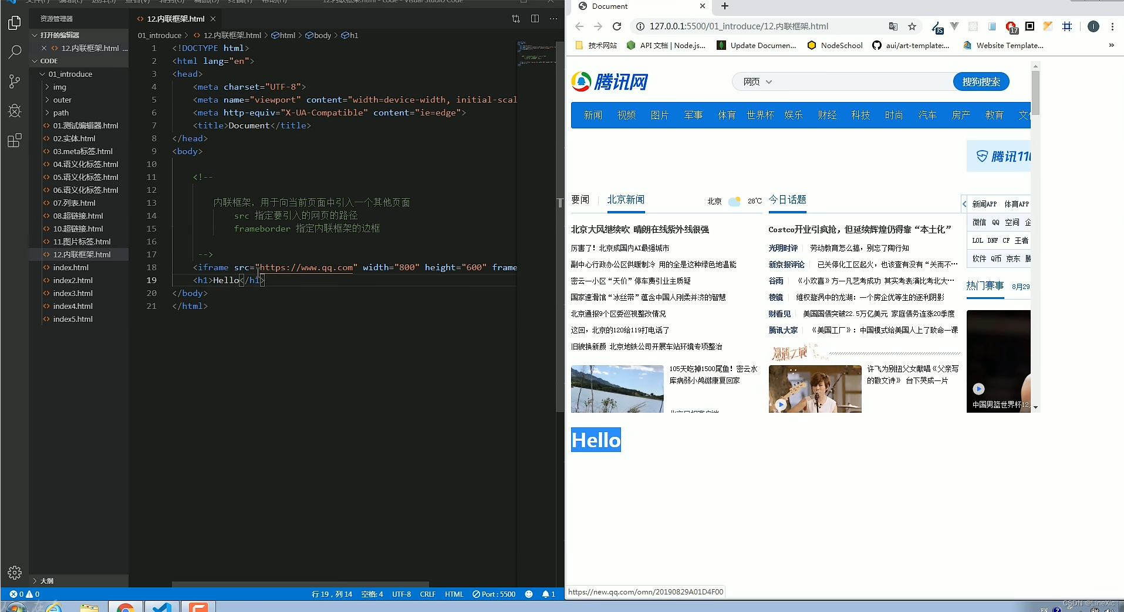Open the 体育 nav item

[x=727, y=115]
